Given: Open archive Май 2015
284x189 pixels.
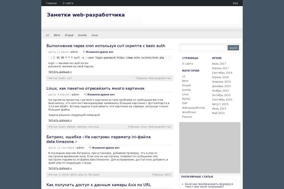Looking at the screenshot, I should 218,113.
